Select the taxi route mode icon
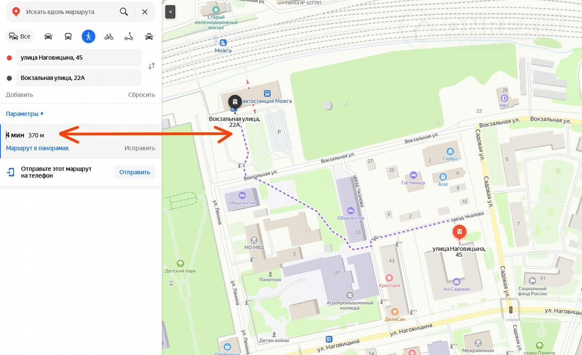The height and width of the screenshot is (355, 582). 149,36
